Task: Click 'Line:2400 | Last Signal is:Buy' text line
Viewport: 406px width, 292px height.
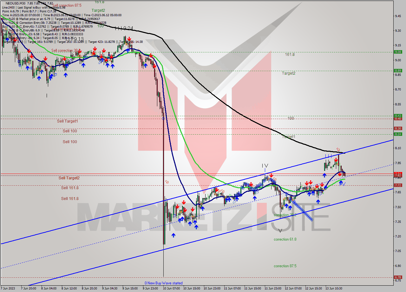Action: tap(33, 7)
